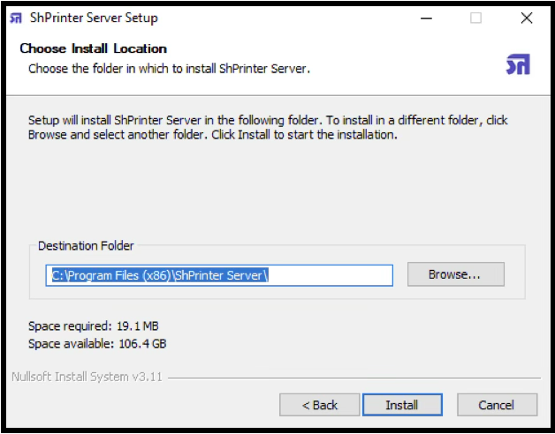Cancel the ShPrinter Server setup
This screenshot has width=555, height=434.
click(x=496, y=405)
